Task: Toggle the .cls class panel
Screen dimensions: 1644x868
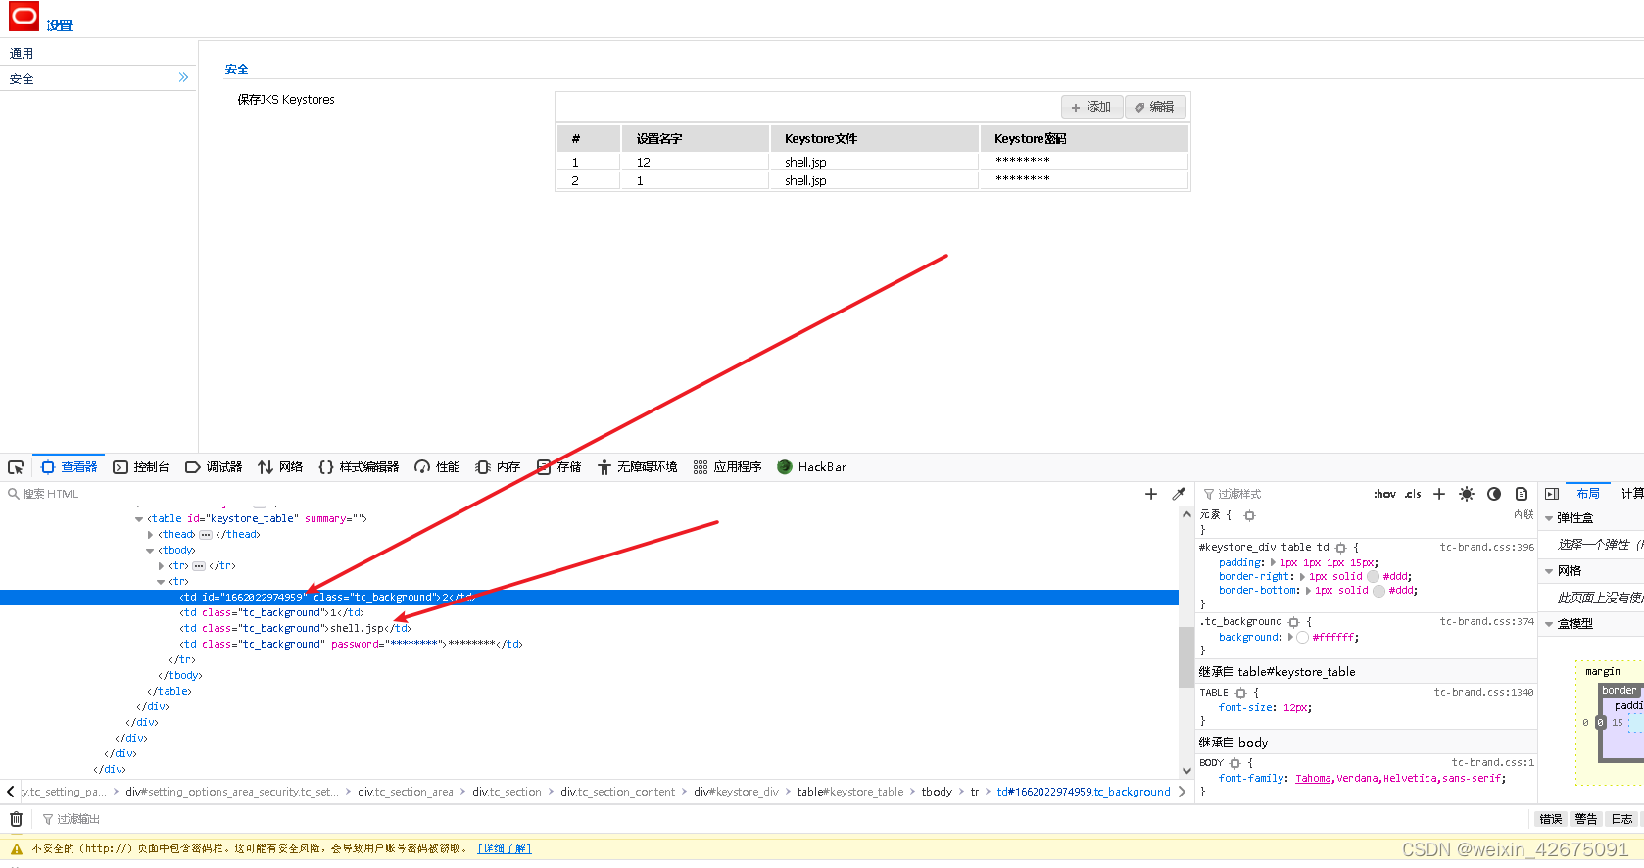Action: click(1413, 494)
